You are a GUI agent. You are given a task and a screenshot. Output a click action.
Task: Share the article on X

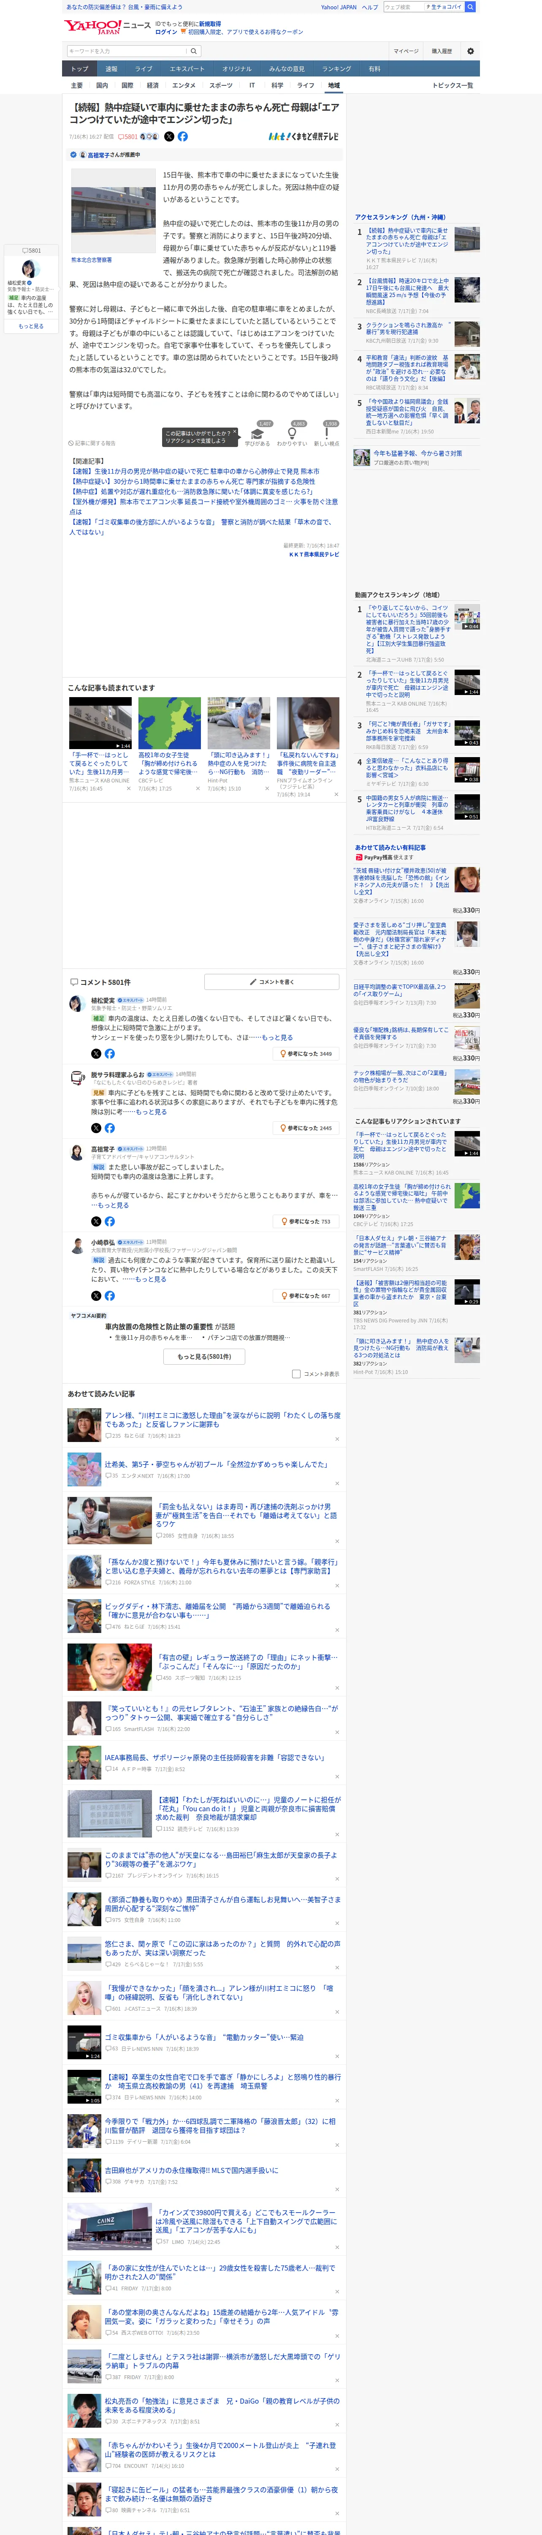point(169,137)
